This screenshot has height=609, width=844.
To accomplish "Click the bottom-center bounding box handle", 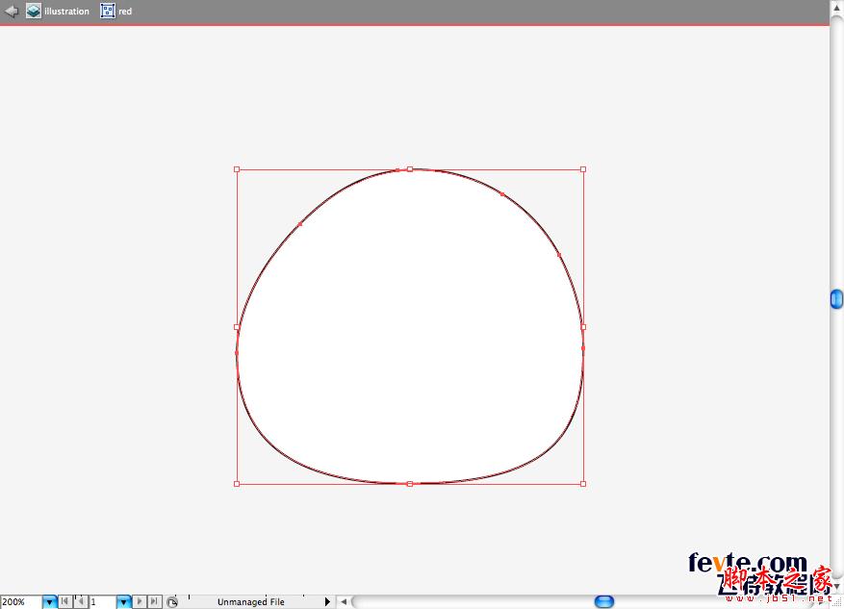I will (410, 484).
